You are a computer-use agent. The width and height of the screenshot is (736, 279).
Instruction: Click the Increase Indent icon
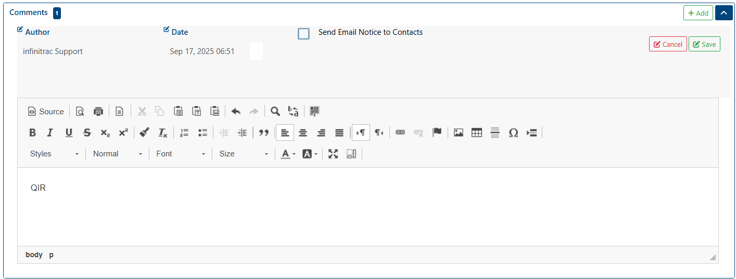242,132
